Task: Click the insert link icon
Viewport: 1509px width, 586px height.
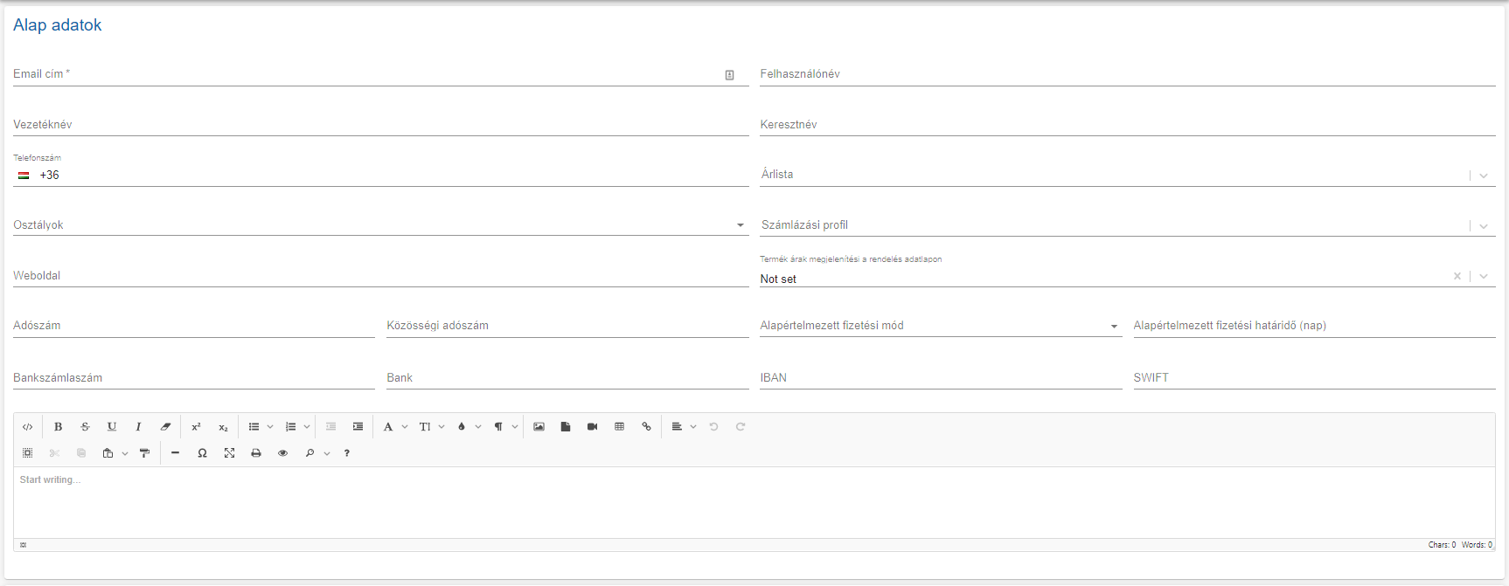Action: [x=646, y=427]
